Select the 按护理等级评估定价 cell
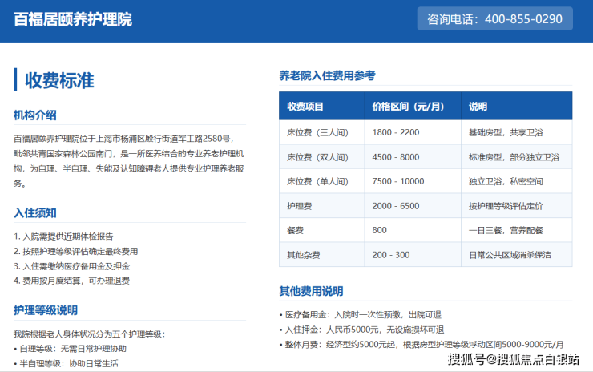The image size is (593, 372). (x=517, y=206)
